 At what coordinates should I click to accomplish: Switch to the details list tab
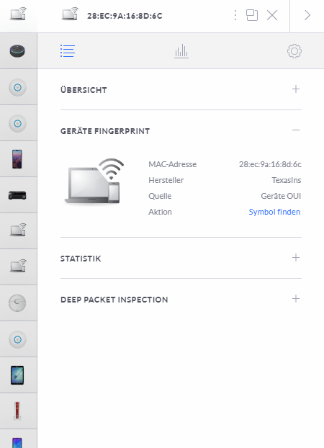coord(68,51)
